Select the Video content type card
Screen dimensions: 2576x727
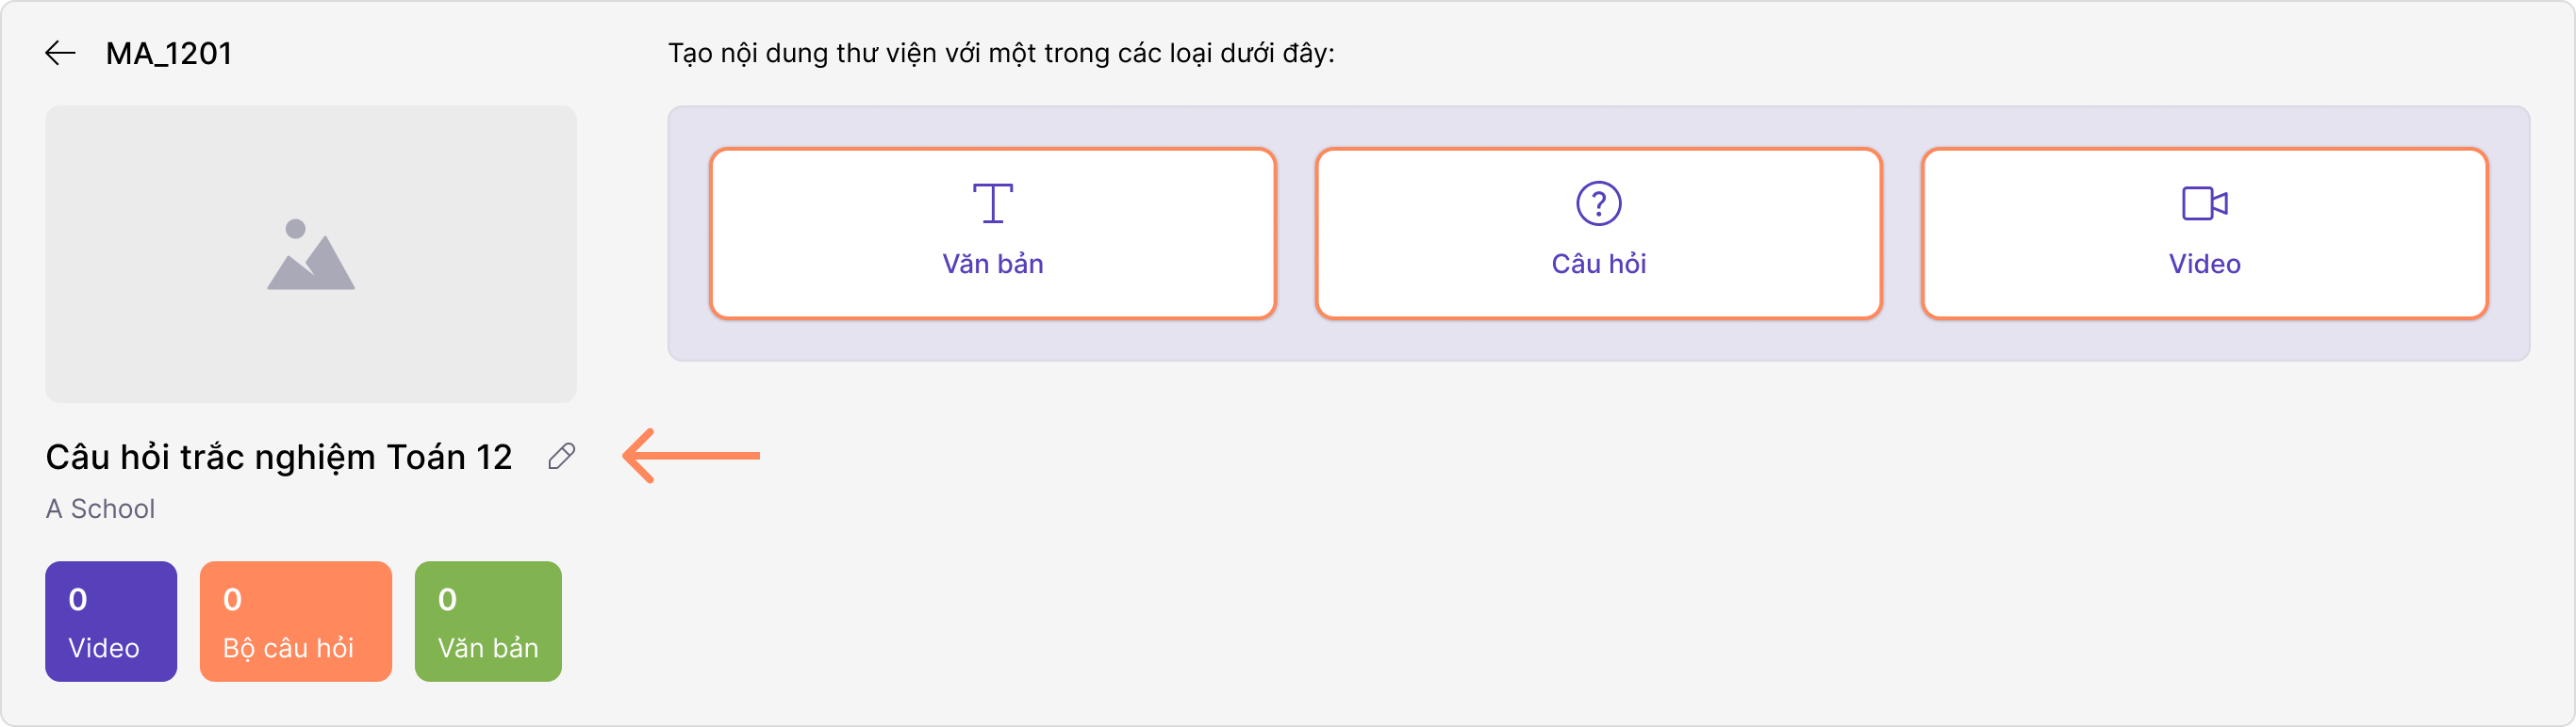[x=2204, y=234]
